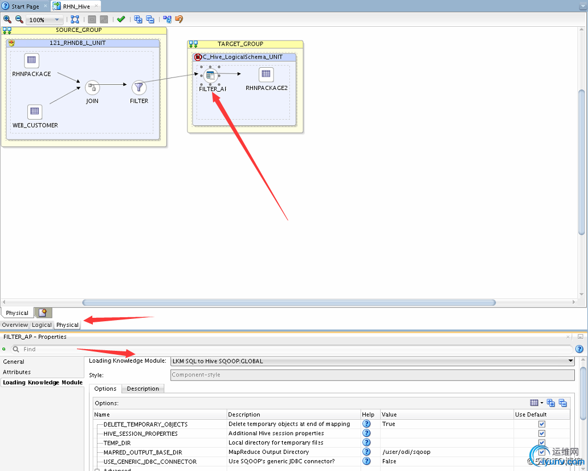Open the 100% zoom level dropdown
The width and height of the screenshot is (588, 471).
(56, 20)
